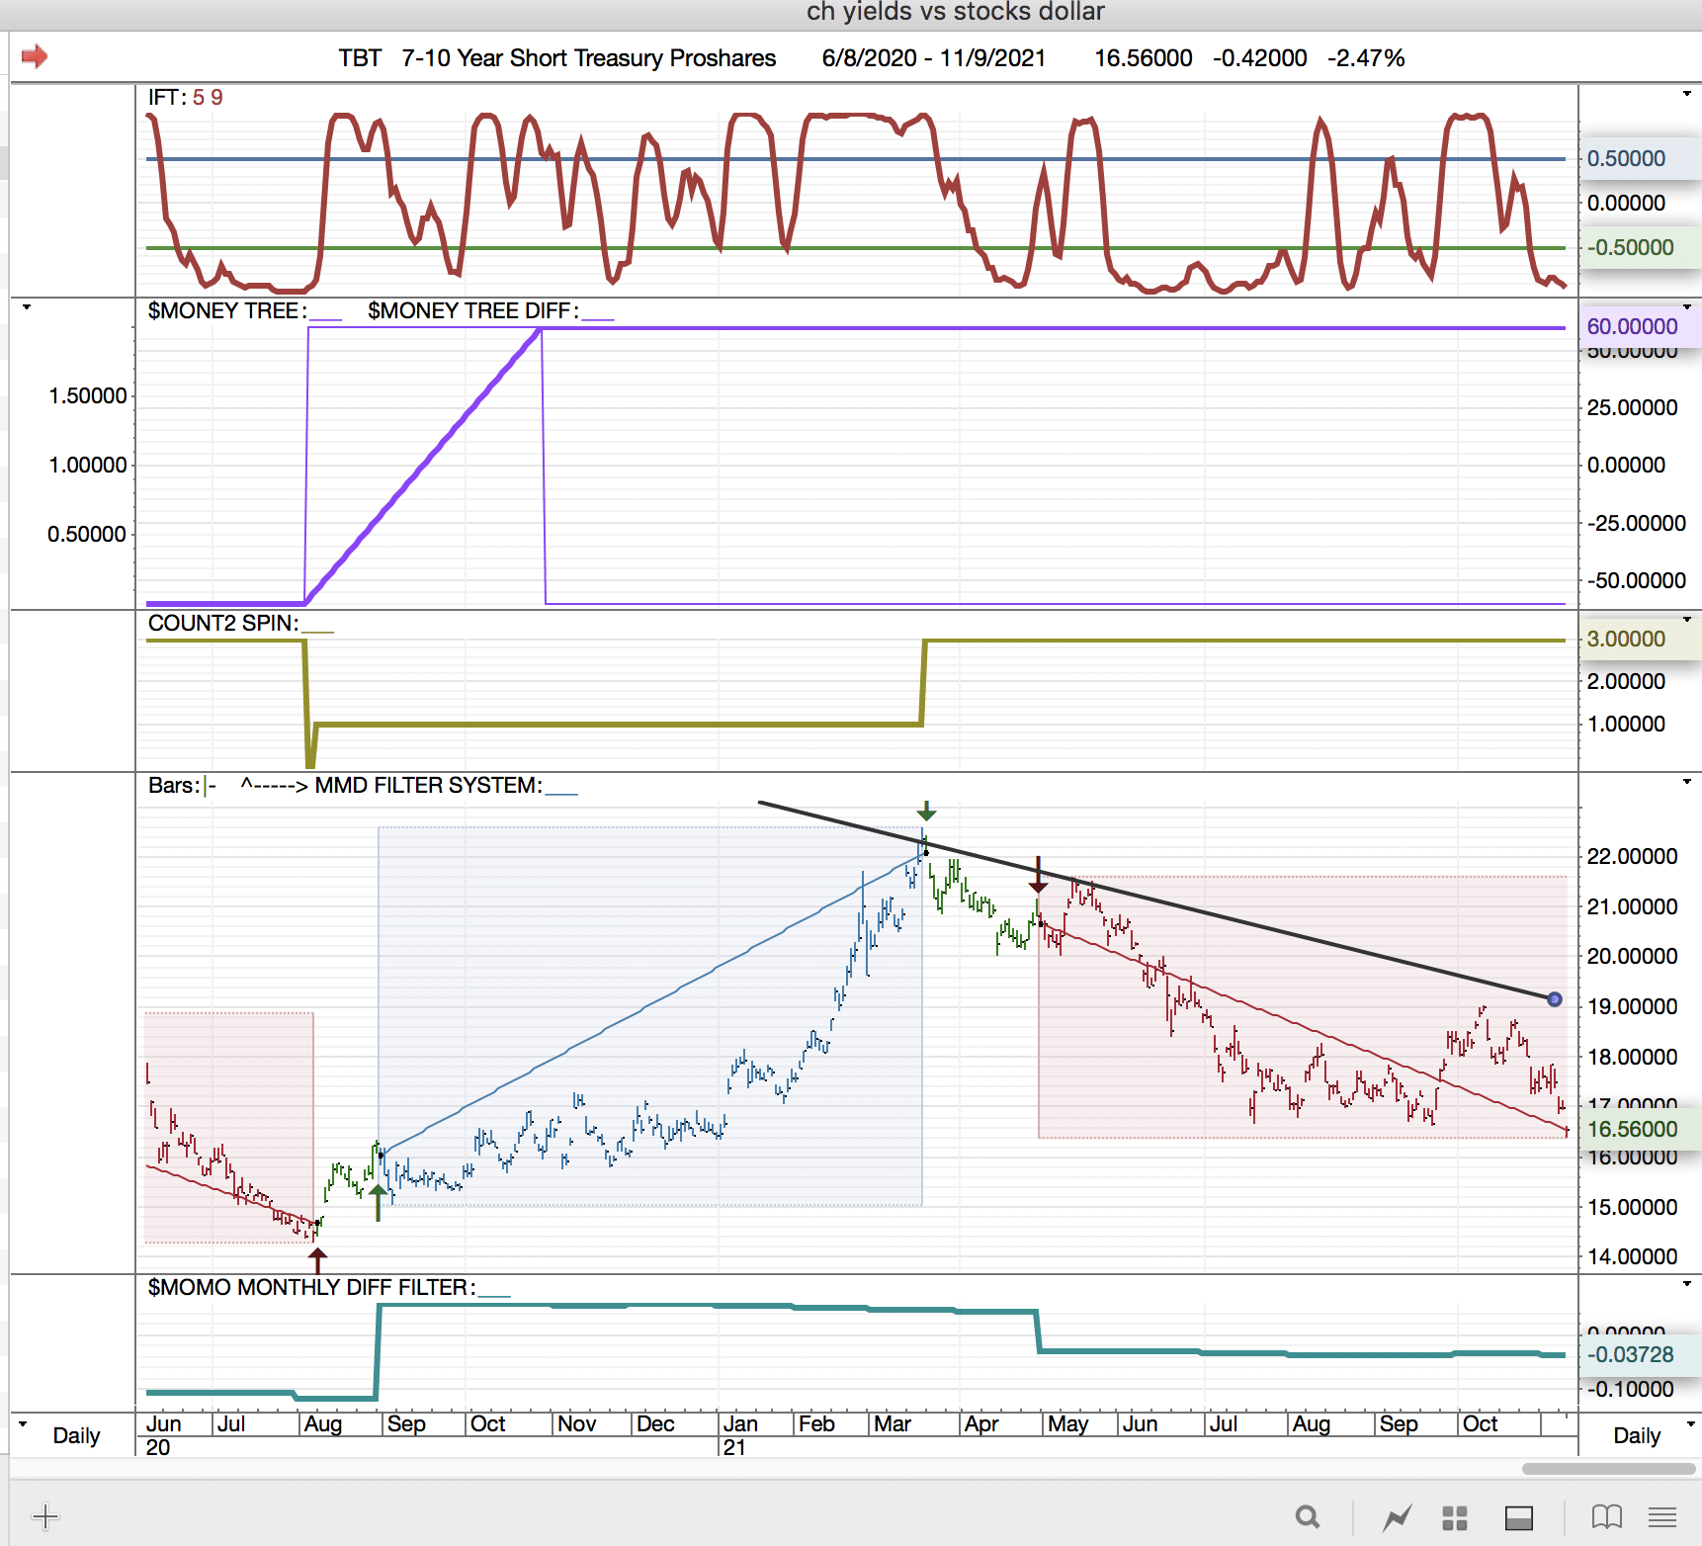Expand the IFT pane menu arrow at right
Screen dimensions: 1702x1546
point(1686,94)
